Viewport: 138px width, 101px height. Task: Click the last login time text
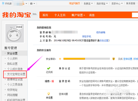(x=67, y=40)
